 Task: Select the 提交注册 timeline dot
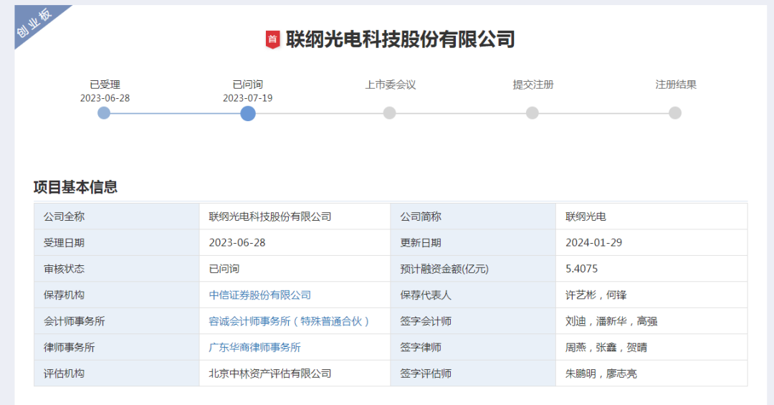click(x=532, y=113)
